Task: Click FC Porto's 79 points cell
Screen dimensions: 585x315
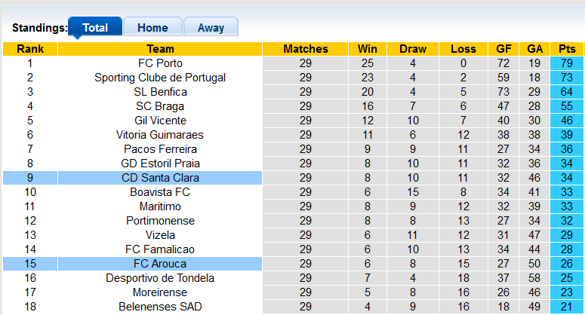Action: 567,63
